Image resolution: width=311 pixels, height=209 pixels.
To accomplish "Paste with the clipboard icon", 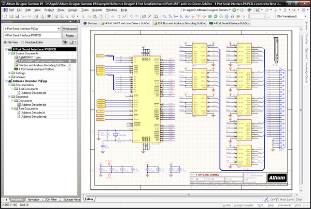I will (x=95, y=17).
